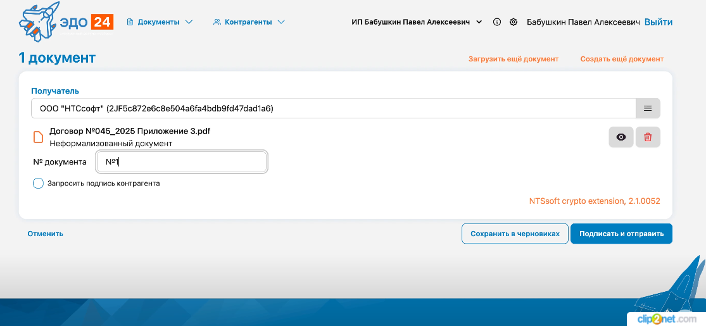The width and height of the screenshot is (706, 326).
Task: Click the Отменить link
Action: coord(45,234)
